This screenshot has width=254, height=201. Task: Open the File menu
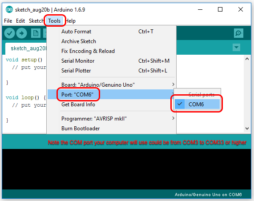pyautogui.click(x=8, y=21)
